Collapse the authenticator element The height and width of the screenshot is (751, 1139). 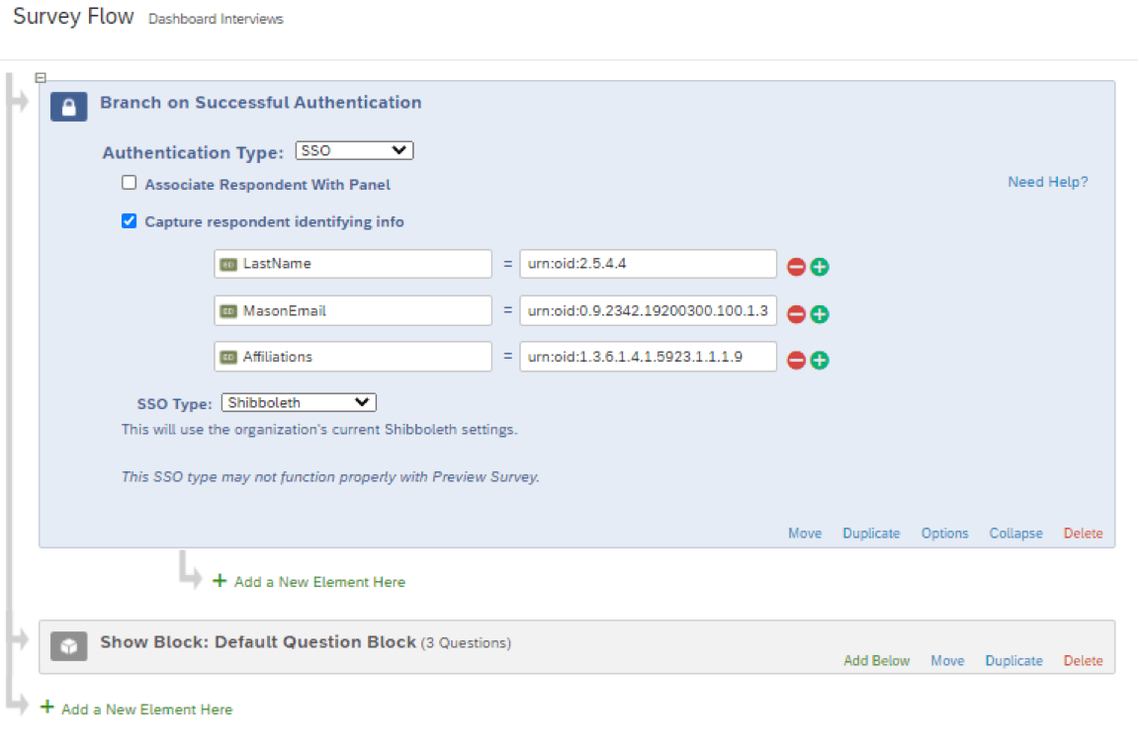[1015, 533]
